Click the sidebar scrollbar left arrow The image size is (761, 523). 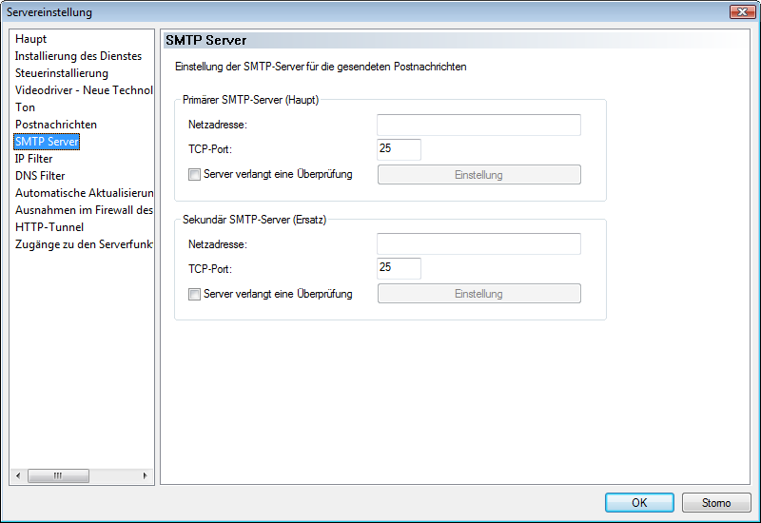(18, 476)
